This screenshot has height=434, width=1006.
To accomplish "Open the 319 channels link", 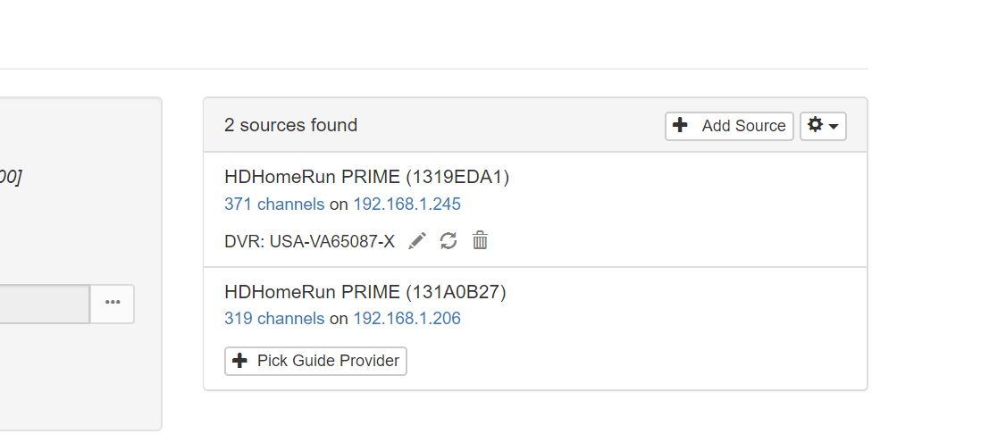I will (x=274, y=319).
